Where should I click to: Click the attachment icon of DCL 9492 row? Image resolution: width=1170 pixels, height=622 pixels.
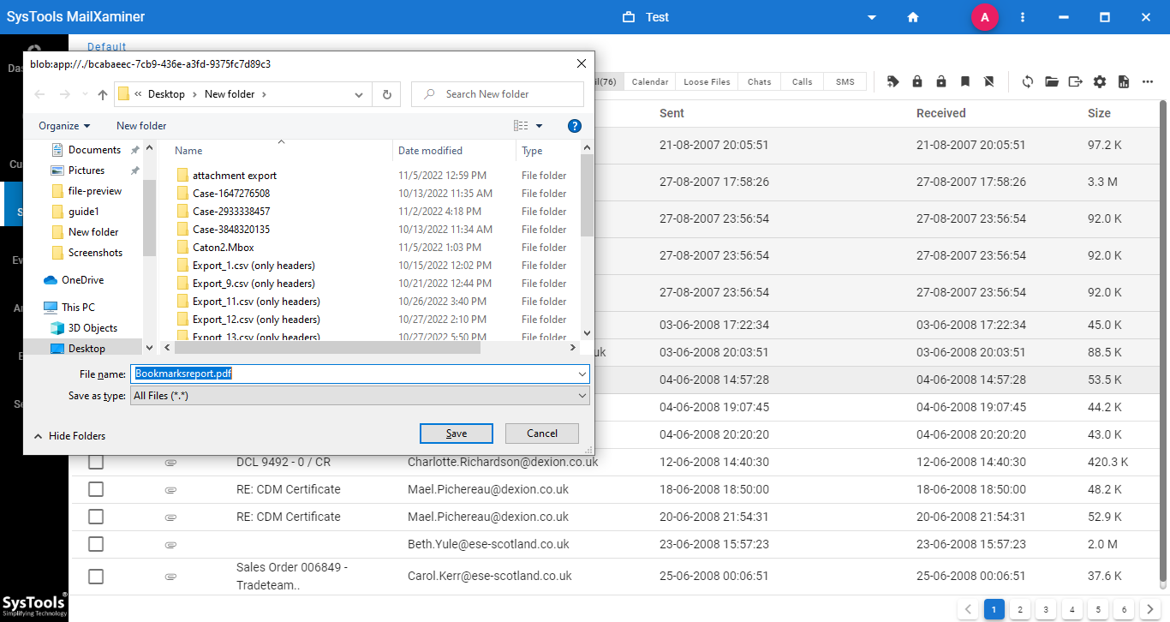pyautogui.click(x=170, y=462)
